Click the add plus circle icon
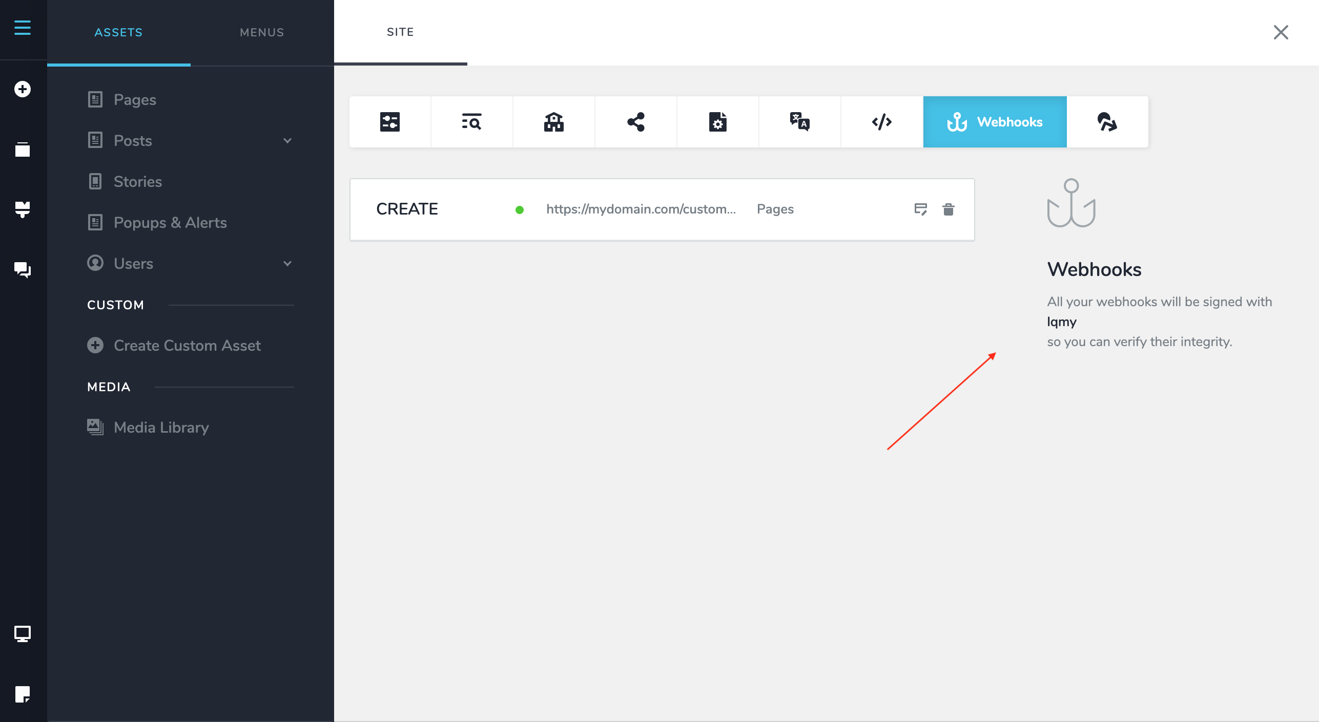The width and height of the screenshot is (1319, 722). point(23,89)
